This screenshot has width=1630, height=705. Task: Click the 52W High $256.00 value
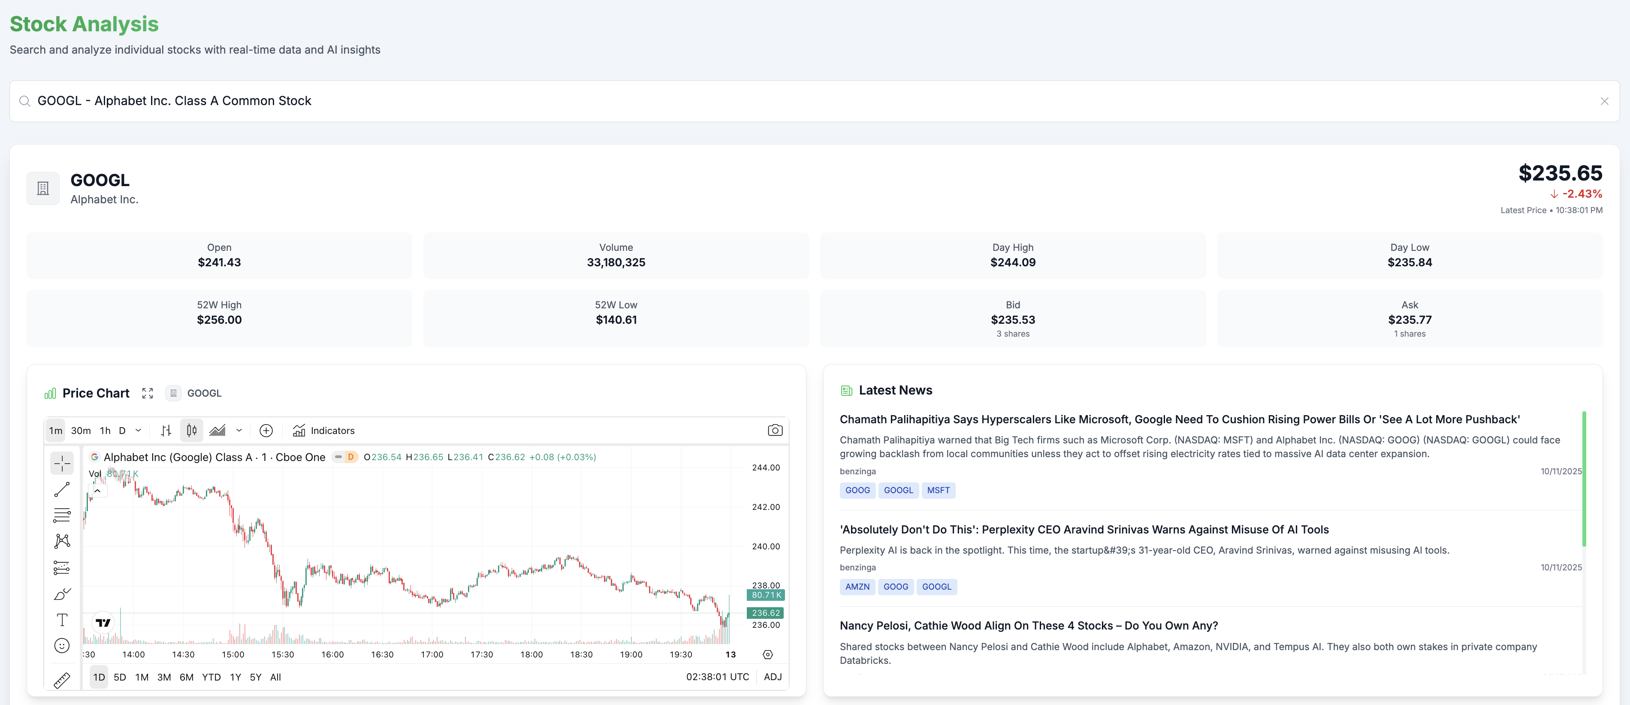[219, 319]
